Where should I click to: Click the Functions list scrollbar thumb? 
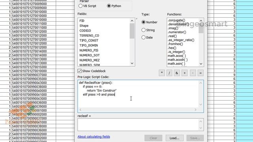coord(201,28)
